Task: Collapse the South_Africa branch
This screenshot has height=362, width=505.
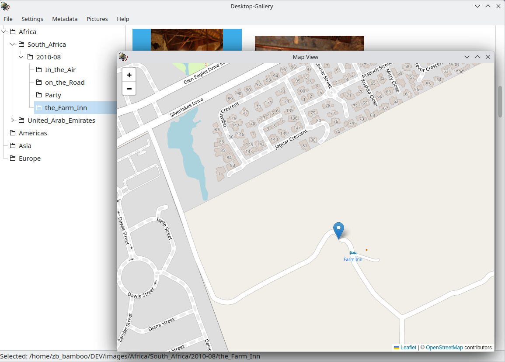Action: click(x=12, y=44)
